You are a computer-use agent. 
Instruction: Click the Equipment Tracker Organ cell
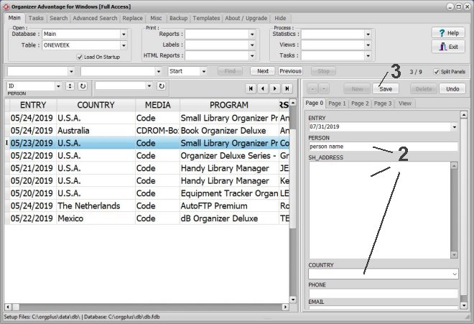[229, 193]
